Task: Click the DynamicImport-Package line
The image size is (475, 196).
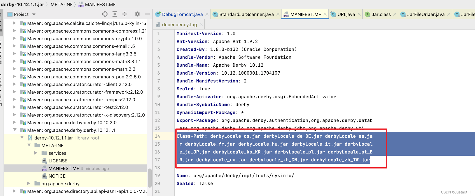Action: pos(210,113)
